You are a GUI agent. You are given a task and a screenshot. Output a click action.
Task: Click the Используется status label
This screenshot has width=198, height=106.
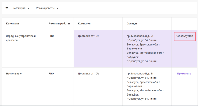click(184, 36)
